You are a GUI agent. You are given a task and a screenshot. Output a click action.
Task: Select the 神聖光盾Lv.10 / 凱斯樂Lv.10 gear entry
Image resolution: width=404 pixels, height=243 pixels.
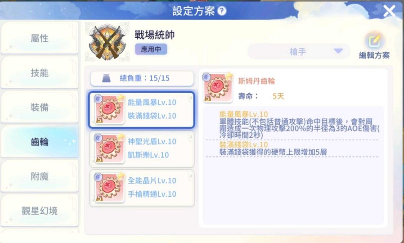(142, 148)
